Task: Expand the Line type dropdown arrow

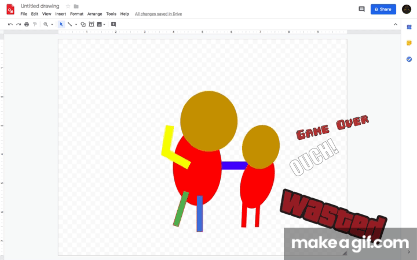Action: (x=76, y=24)
